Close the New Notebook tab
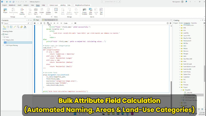The image size is (206, 116). pos(57,20)
